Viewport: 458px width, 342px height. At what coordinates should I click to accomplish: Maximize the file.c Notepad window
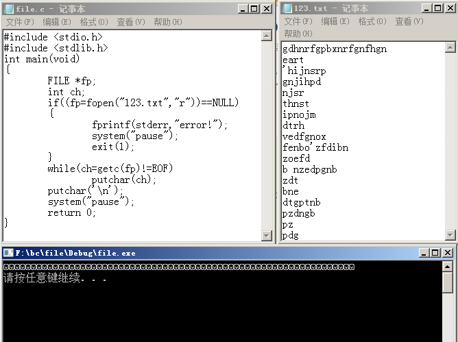(x=254, y=9)
